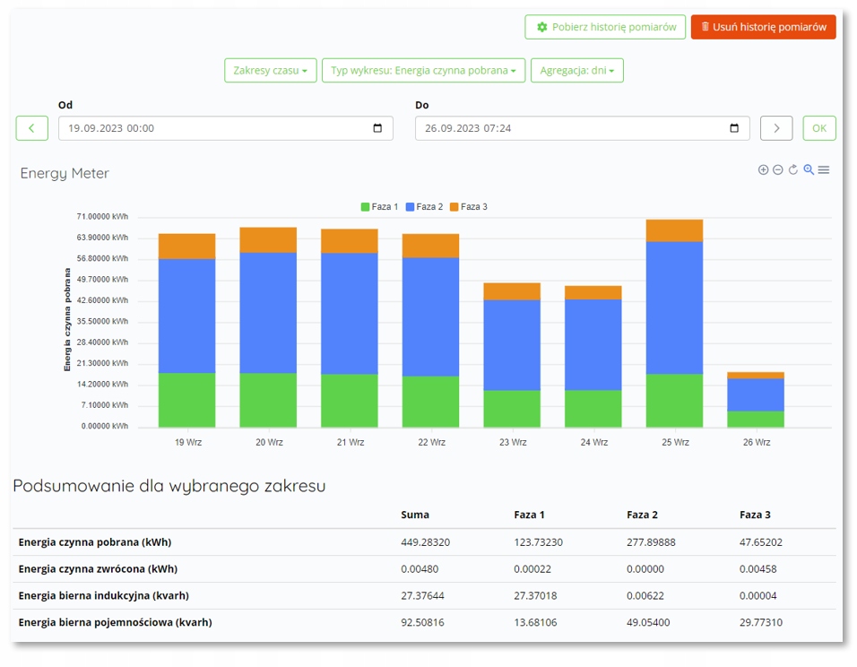Click Pobierz historię pomiarów button
Viewport: 857px width, 667px height.
[605, 27]
